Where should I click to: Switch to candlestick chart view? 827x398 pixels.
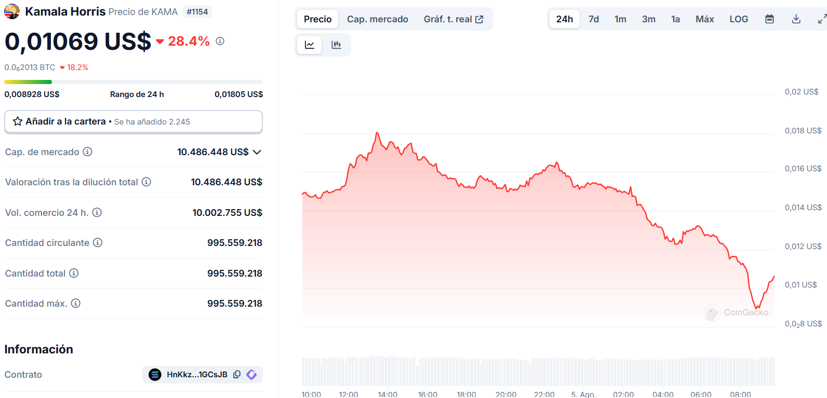tap(336, 45)
